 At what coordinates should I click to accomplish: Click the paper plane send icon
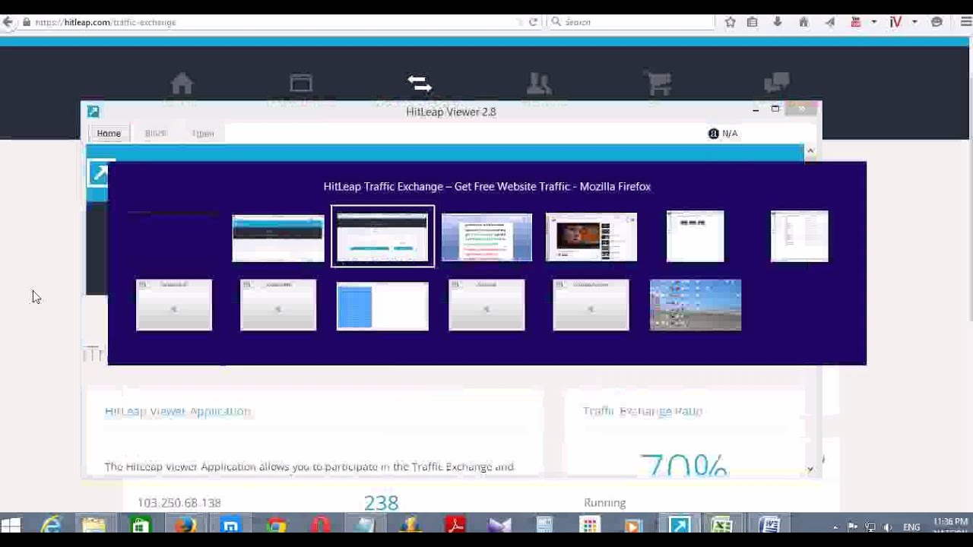pos(829,22)
